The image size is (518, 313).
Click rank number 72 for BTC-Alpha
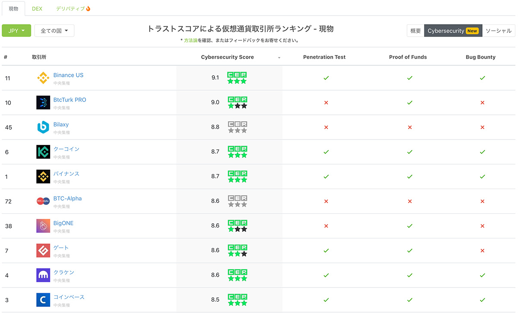click(8, 201)
